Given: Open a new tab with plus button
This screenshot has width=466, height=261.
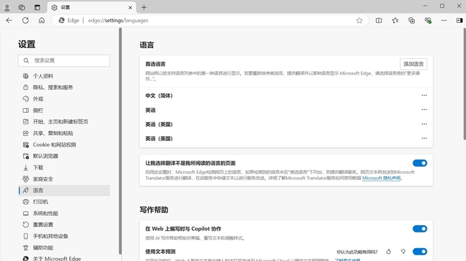Looking at the screenshot, I should click(144, 8).
